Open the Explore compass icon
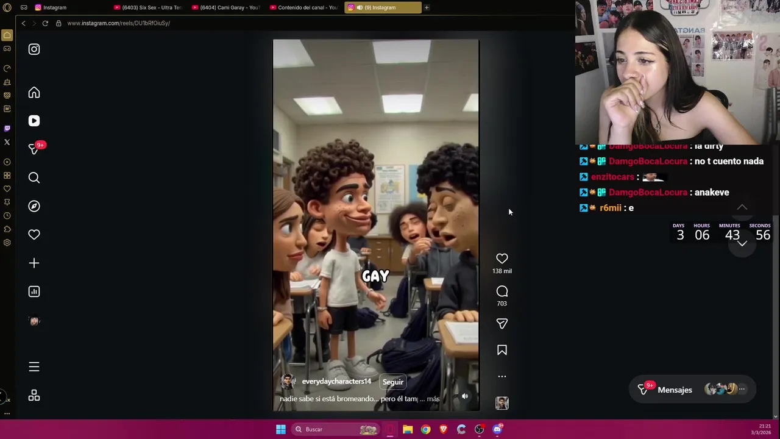The width and height of the screenshot is (780, 439). 34,206
